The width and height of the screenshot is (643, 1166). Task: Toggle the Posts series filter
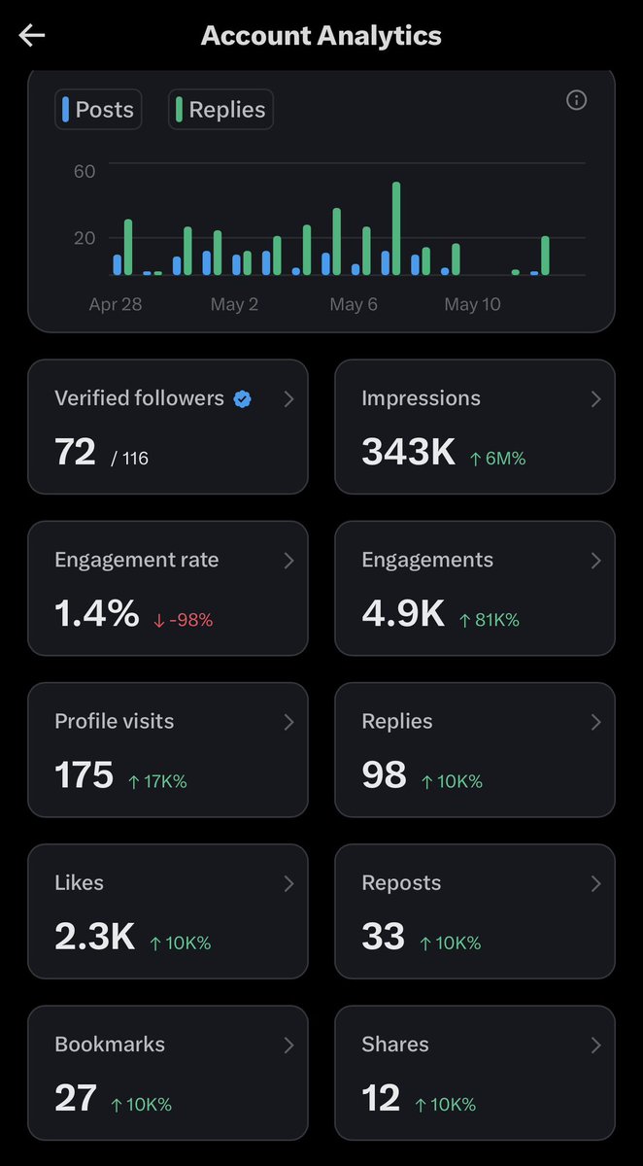[x=98, y=110]
